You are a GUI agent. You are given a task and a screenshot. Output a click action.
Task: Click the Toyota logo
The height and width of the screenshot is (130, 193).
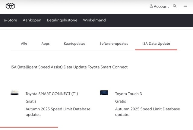tap(10, 6)
